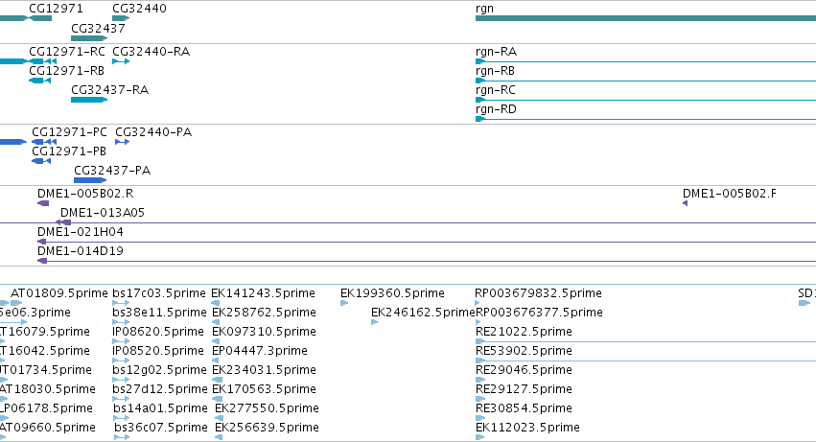The width and height of the screenshot is (816, 442).
Task: Select the CG12971-RB transcript glyph
Action: tap(39, 81)
